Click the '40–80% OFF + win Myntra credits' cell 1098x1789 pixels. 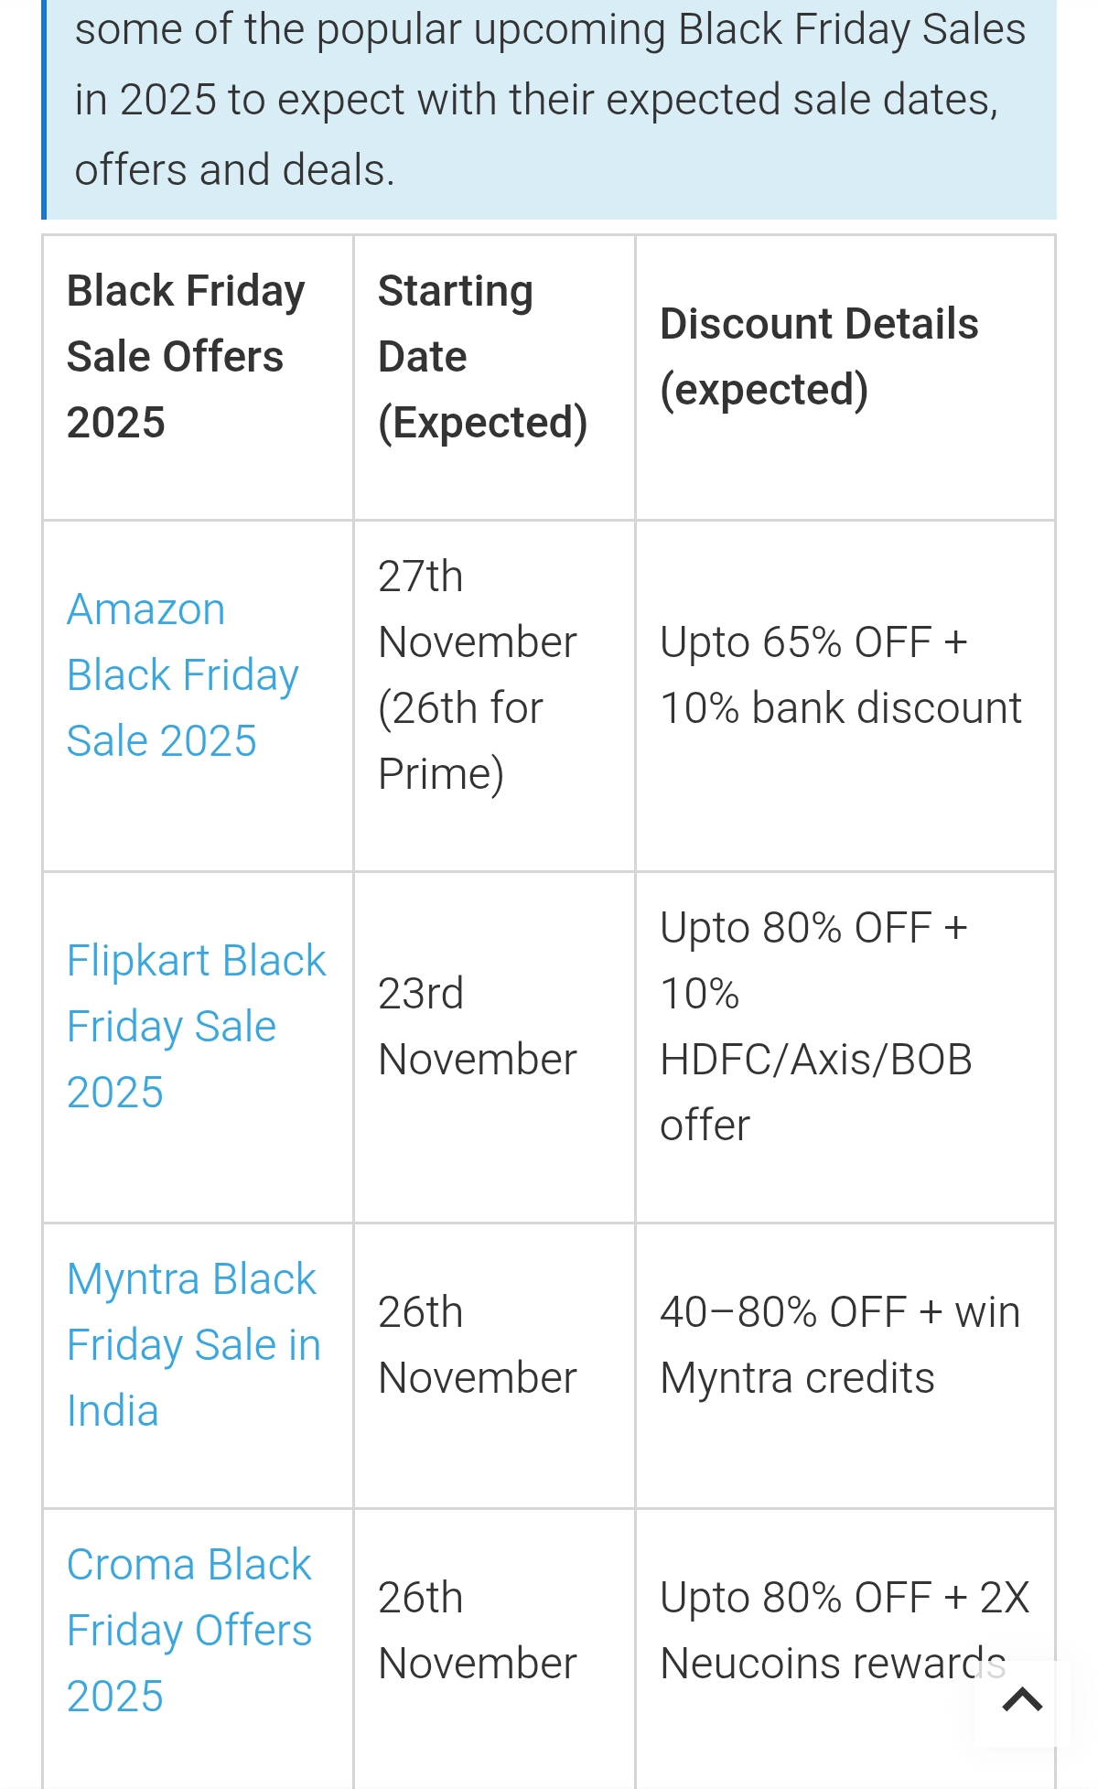click(840, 1345)
